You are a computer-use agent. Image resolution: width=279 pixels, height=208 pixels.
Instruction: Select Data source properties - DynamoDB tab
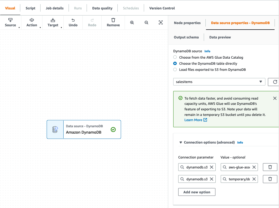pyautogui.click(x=240, y=23)
